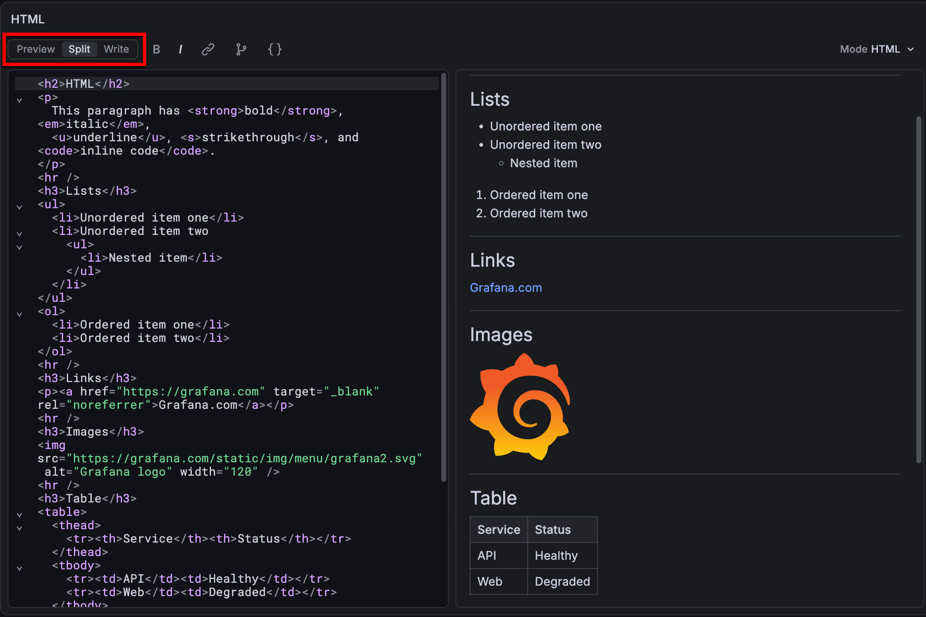The width and height of the screenshot is (926, 617).
Task: Click the 'Lists' heading in preview
Action: pyautogui.click(x=490, y=99)
